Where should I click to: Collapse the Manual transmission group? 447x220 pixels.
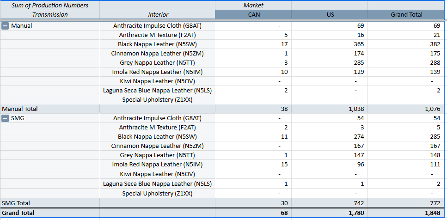point(6,26)
